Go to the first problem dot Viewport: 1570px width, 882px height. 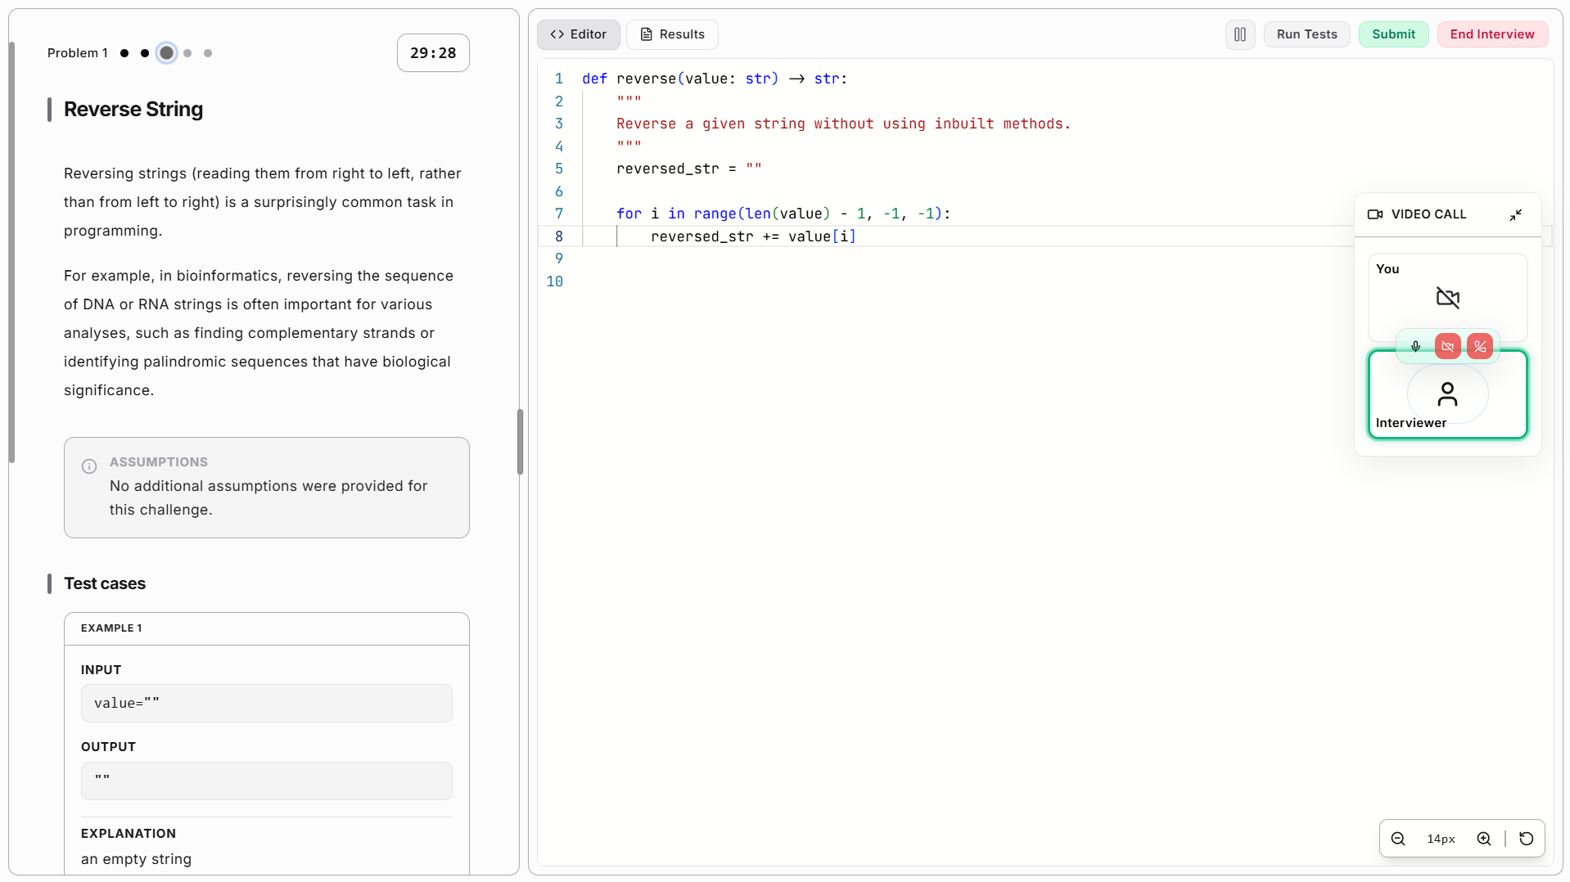pyautogui.click(x=124, y=53)
